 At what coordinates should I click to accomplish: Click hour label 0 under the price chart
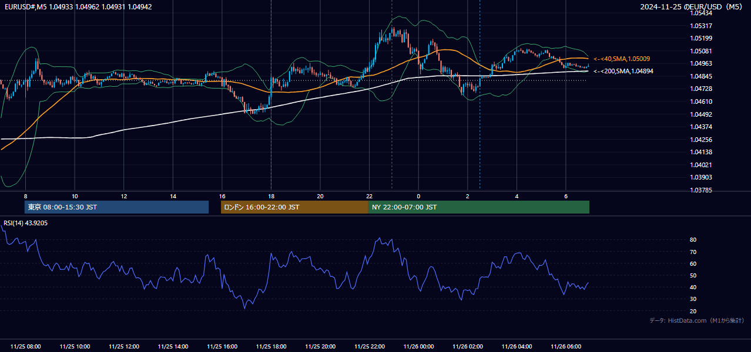pyautogui.click(x=418, y=196)
